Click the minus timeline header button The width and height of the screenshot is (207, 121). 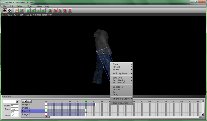(31, 102)
